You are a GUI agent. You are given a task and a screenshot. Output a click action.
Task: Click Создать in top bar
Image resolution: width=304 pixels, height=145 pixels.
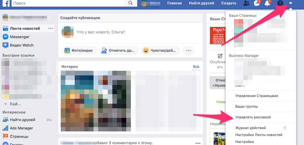click(x=229, y=3)
